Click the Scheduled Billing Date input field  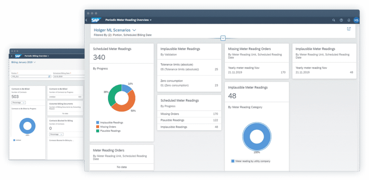[x=68, y=77]
